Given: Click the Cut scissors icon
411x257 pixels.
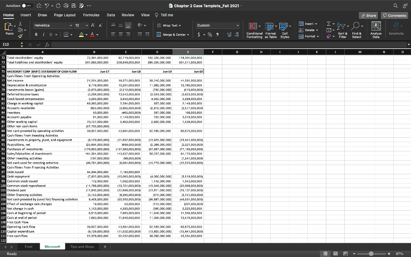Looking at the screenshot, I should click(20, 24).
